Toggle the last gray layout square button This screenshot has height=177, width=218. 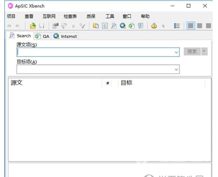pos(208,26)
